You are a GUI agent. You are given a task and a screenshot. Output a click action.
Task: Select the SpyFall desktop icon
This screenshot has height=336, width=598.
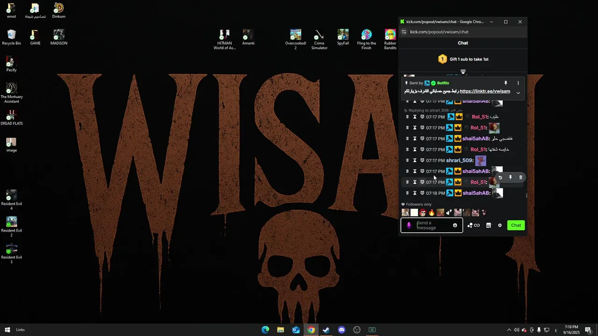[343, 37]
